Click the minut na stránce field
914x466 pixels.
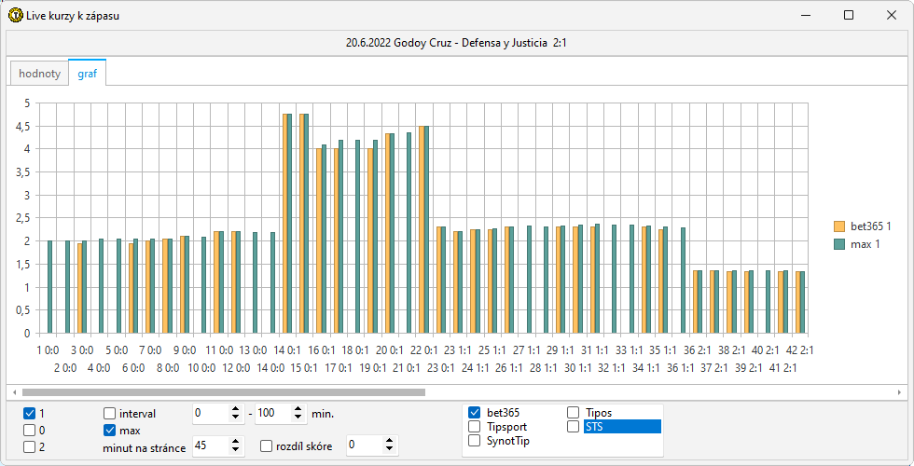tap(209, 446)
